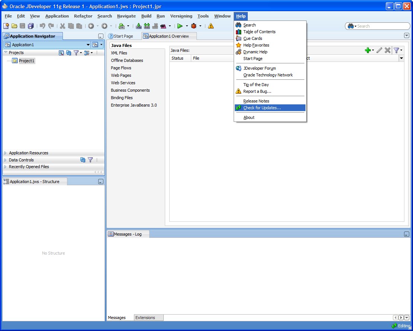The width and height of the screenshot is (413, 331).
Task: Click the Make (single arrow) build icon
Action: pyautogui.click(x=138, y=26)
